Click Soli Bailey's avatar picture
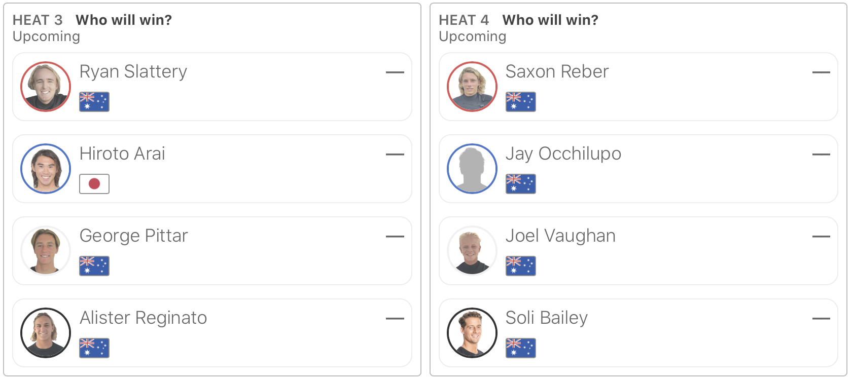Viewport: 852px width, 380px height. coord(472,333)
